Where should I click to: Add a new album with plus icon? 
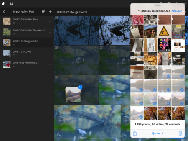[50, 12]
